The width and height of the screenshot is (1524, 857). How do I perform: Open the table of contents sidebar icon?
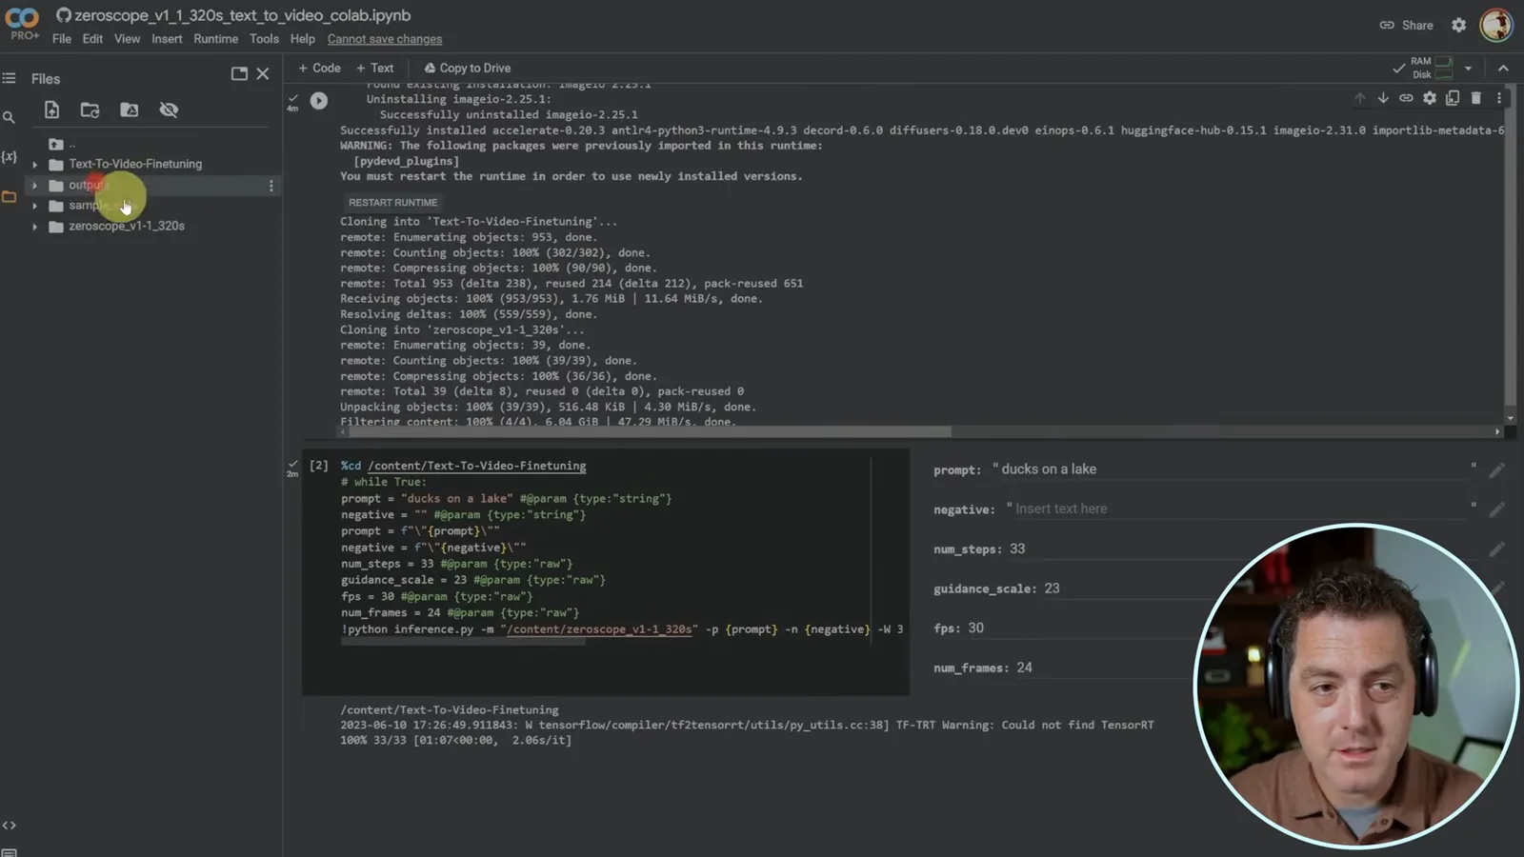pos(10,78)
